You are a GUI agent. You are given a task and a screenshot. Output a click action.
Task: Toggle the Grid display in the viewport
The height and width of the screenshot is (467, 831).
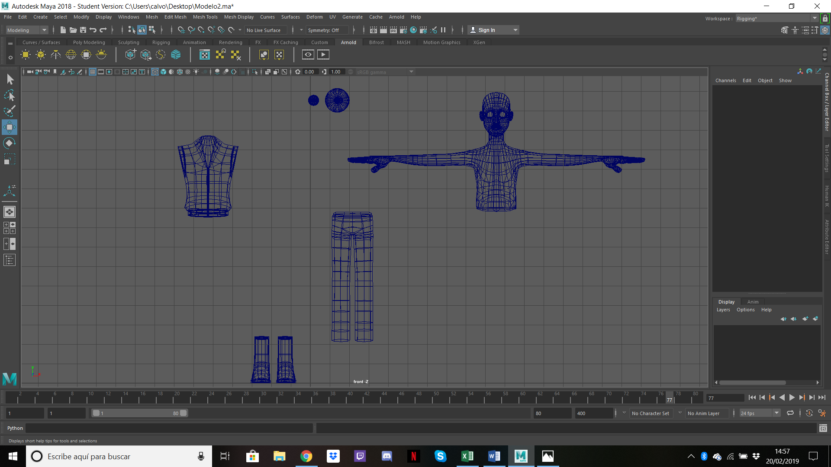click(92, 72)
